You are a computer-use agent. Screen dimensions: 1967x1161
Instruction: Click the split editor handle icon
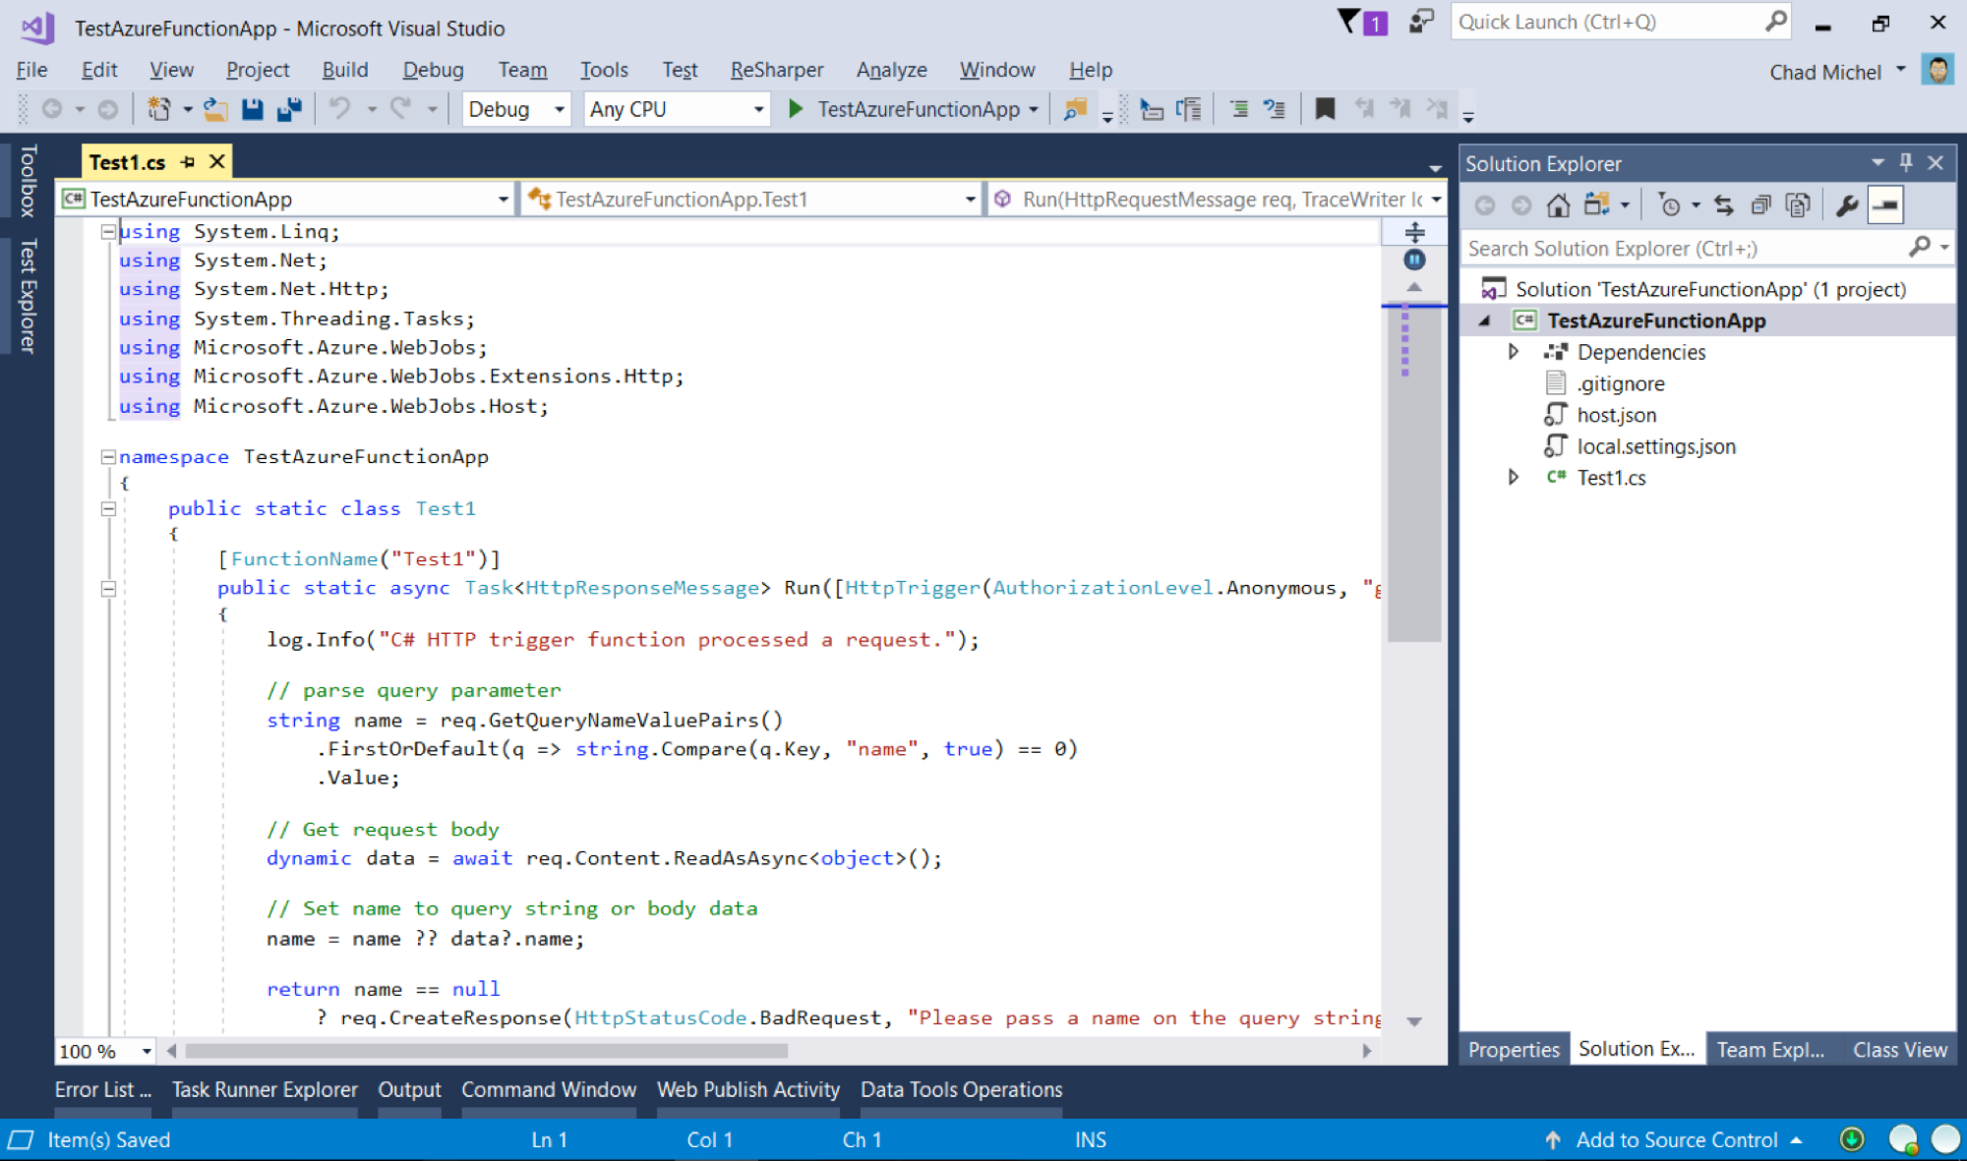[x=1414, y=232]
